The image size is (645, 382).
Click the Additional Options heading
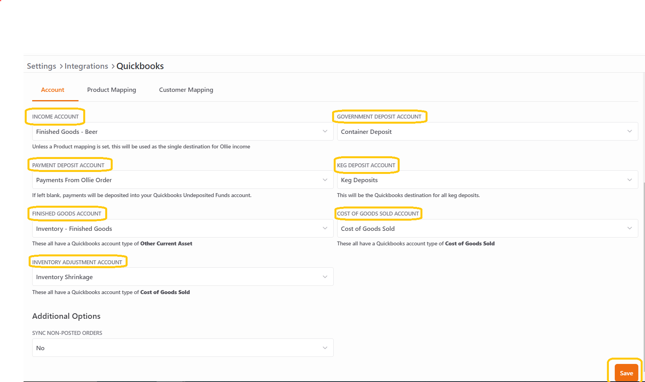point(66,316)
